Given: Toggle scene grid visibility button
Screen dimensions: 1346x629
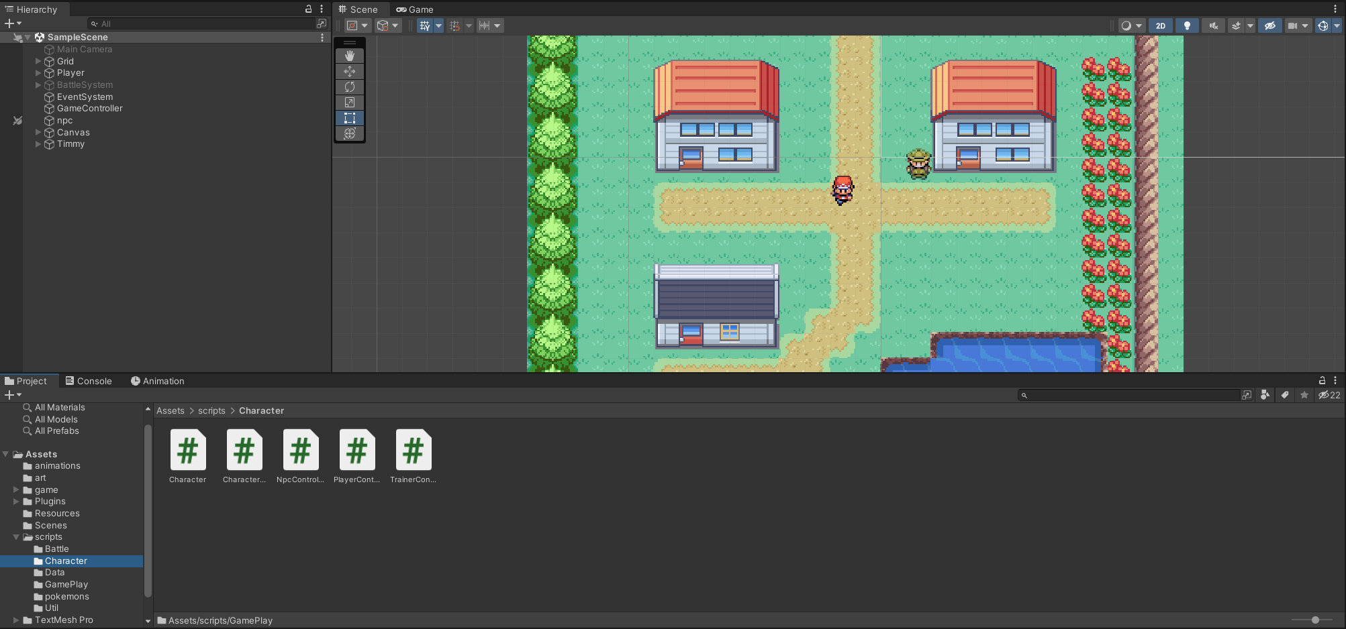Looking at the screenshot, I should [x=425, y=25].
